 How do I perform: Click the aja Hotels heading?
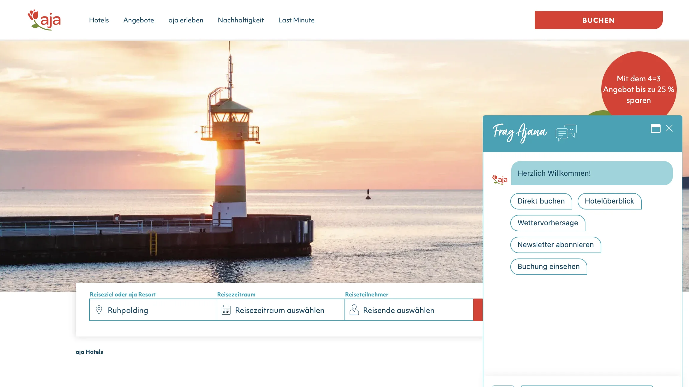pyautogui.click(x=89, y=352)
